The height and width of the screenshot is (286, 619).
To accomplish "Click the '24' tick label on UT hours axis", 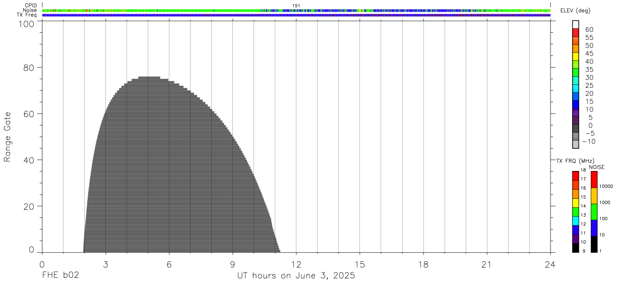I will [x=550, y=264].
